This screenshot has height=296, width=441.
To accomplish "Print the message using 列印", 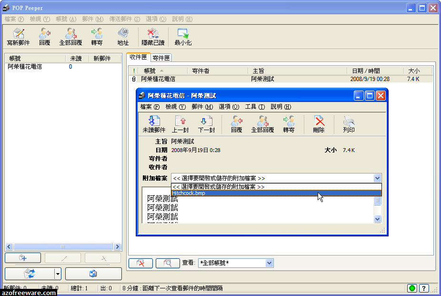I will [349, 124].
